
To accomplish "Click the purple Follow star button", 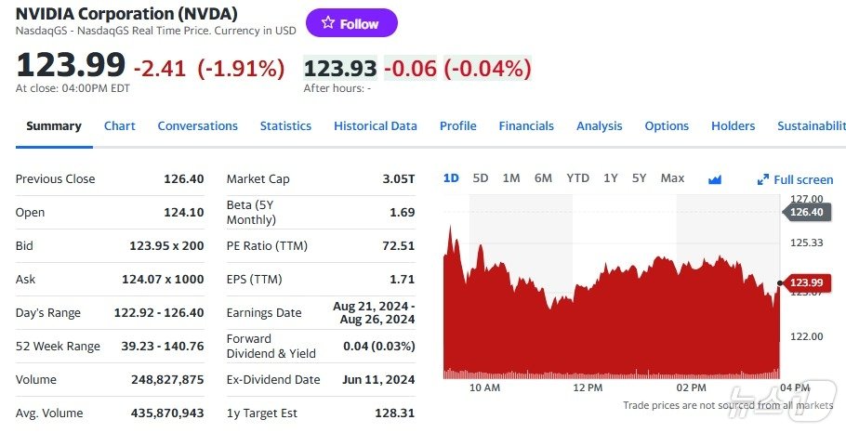I will 351,23.
